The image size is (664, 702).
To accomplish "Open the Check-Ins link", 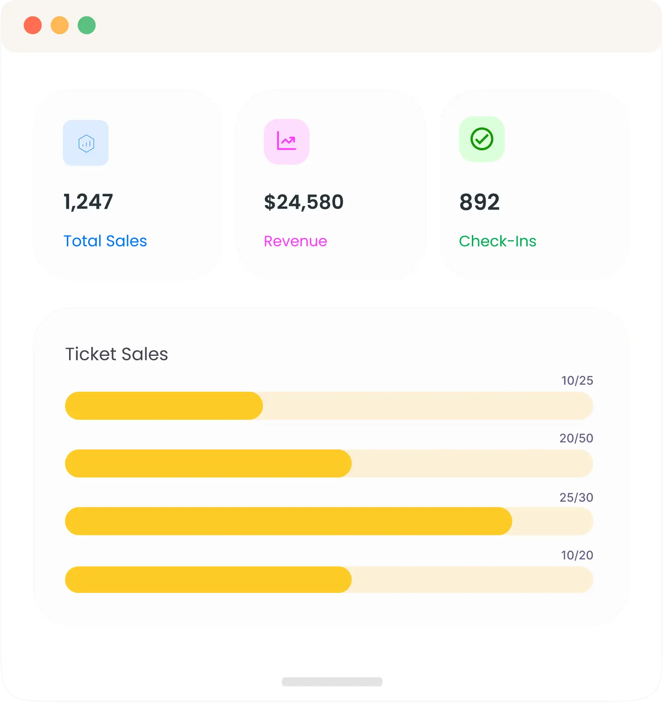I will click(x=497, y=241).
